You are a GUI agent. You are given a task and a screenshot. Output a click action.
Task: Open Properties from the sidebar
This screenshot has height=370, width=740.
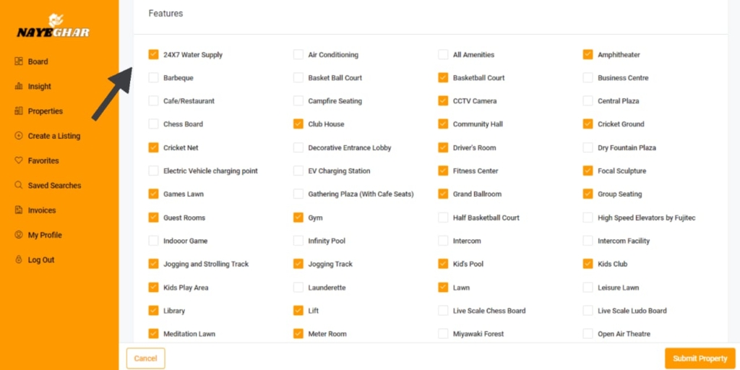[x=46, y=111]
